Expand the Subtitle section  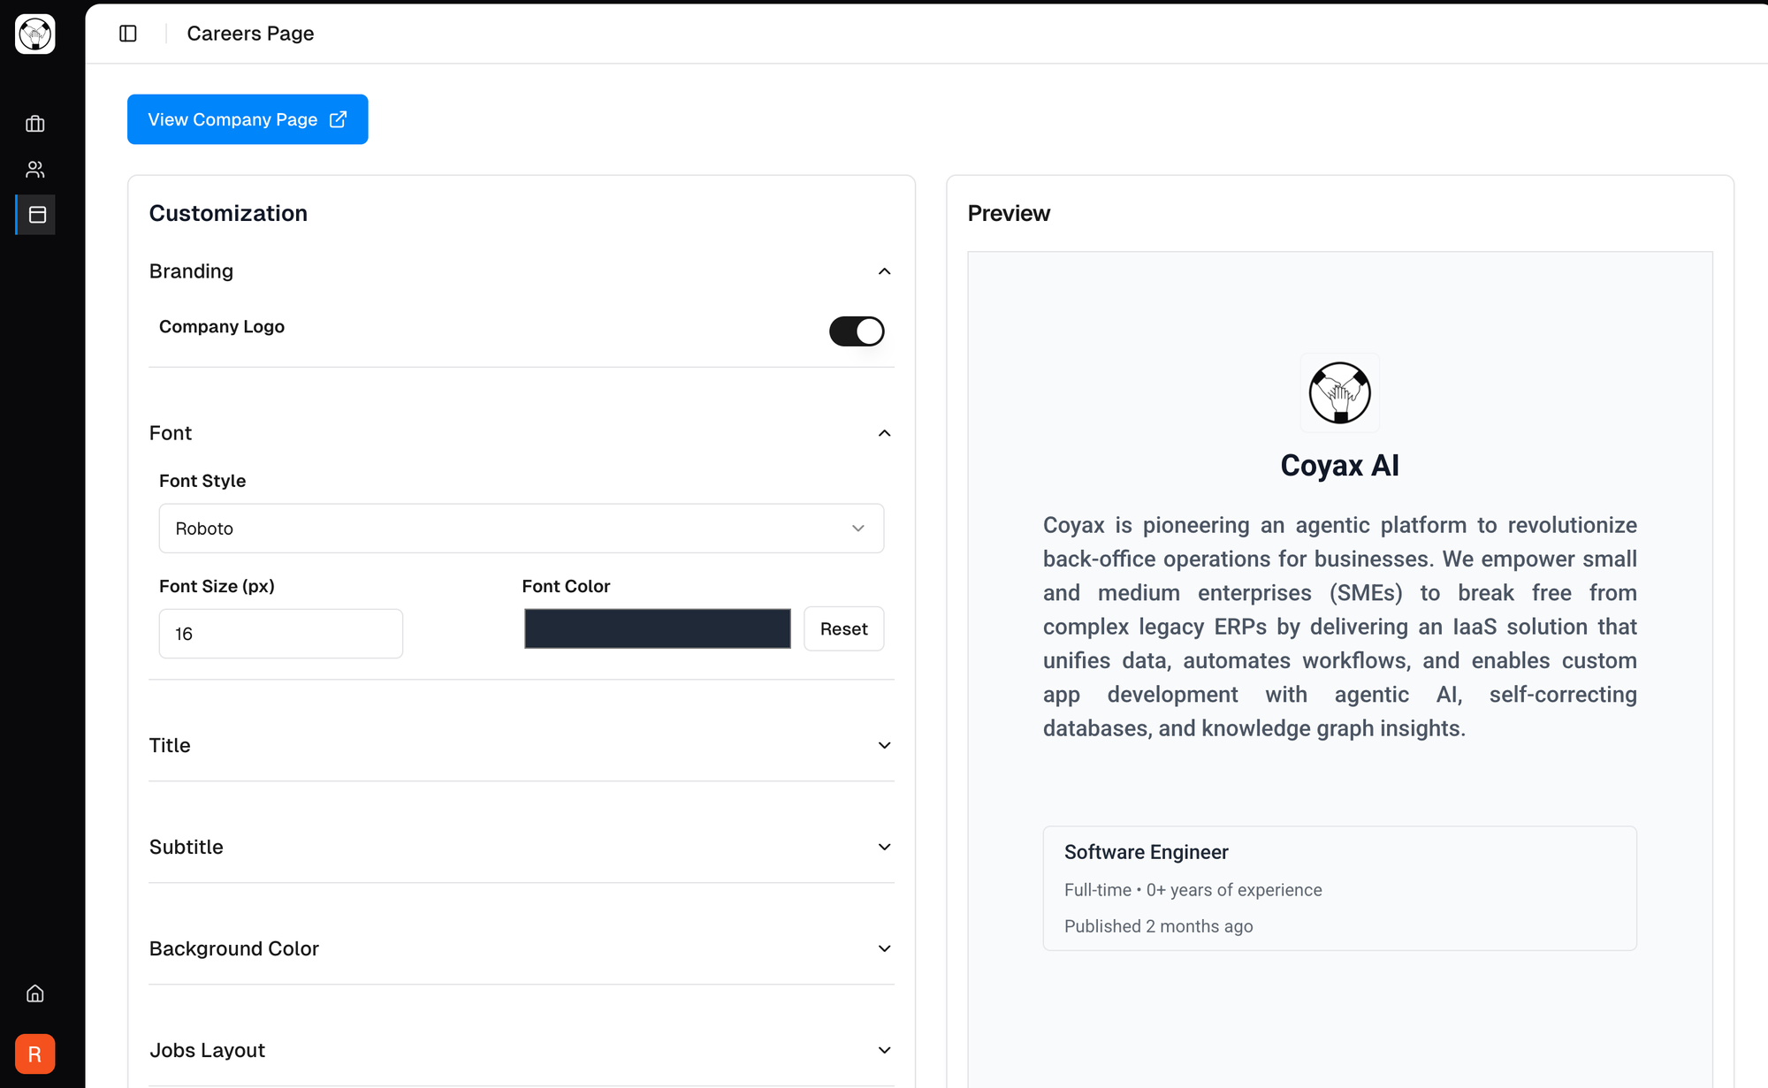[x=884, y=847]
